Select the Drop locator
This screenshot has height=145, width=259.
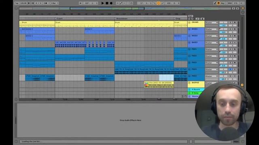178,19
